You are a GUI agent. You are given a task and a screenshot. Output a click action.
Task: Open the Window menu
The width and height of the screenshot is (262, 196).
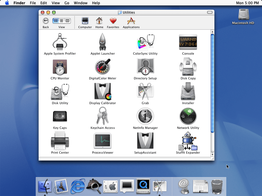point(81,3)
